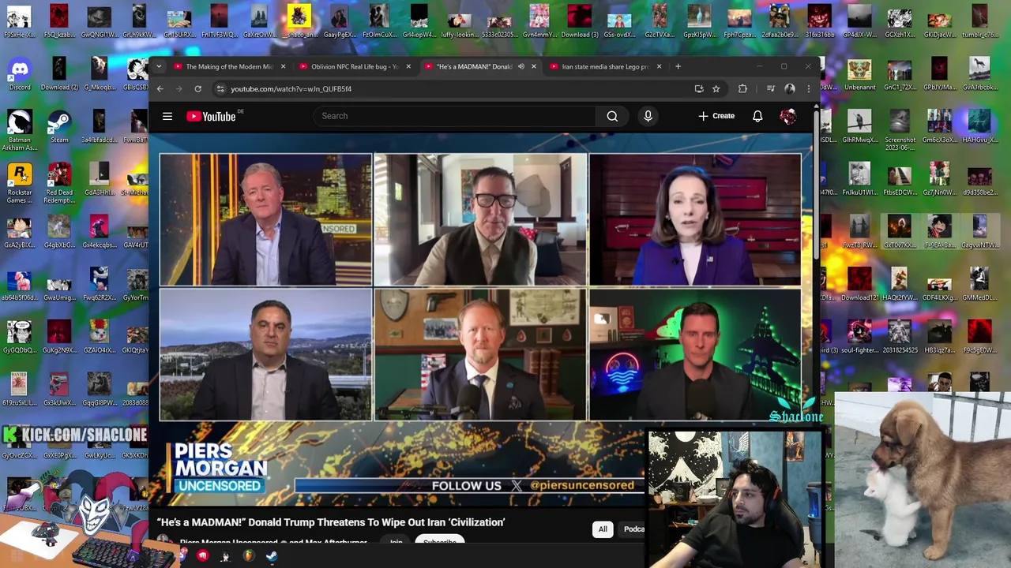
Task: Select the 'Unbenannt' desktop file
Action: [859, 75]
